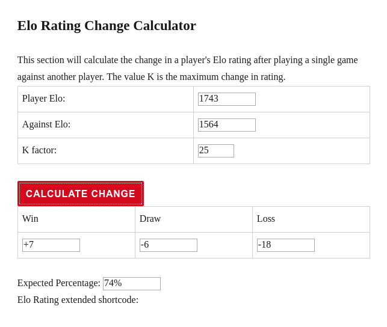
Task: Click the Player Elo input showing 1743
Action: [226, 99]
